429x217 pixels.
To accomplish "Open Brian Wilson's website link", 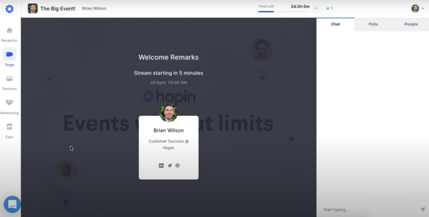I will 178,166.
